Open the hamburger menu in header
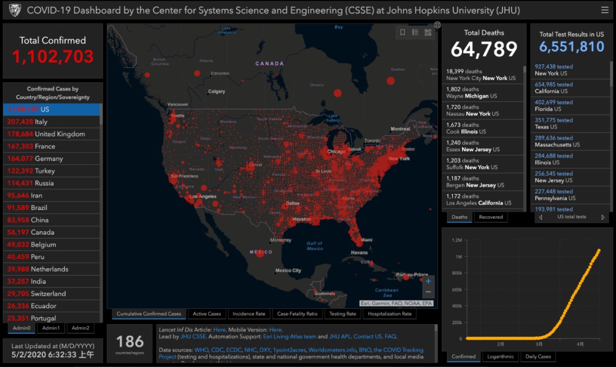This screenshot has height=367, width=616. point(605,10)
